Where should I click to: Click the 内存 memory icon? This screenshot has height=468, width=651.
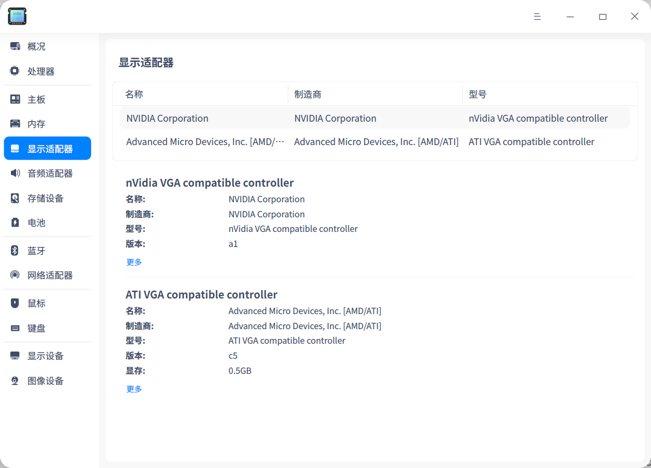tap(15, 124)
